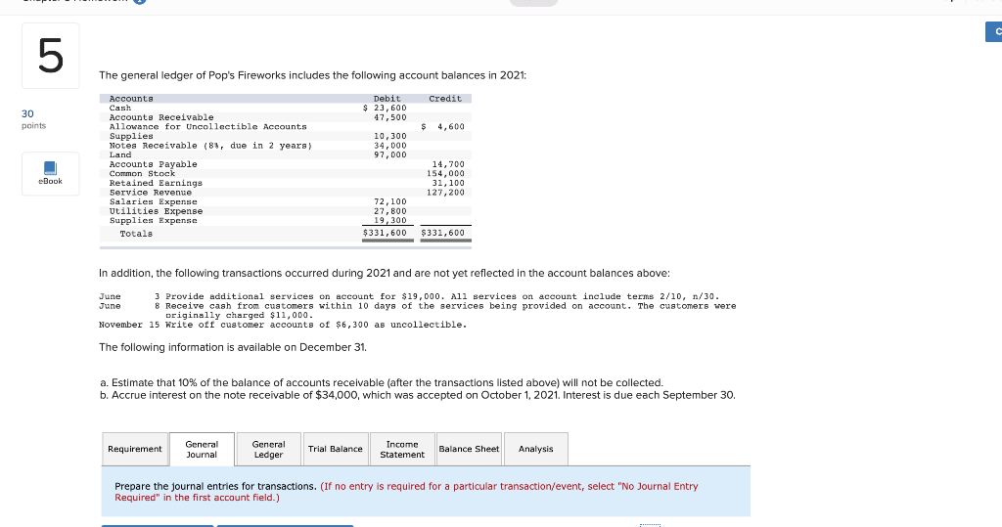
Task: Click the Supplies Expense debit 19,300
Action: click(x=389, y=220)
